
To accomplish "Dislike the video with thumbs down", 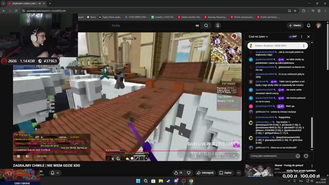I will (189, 173).
